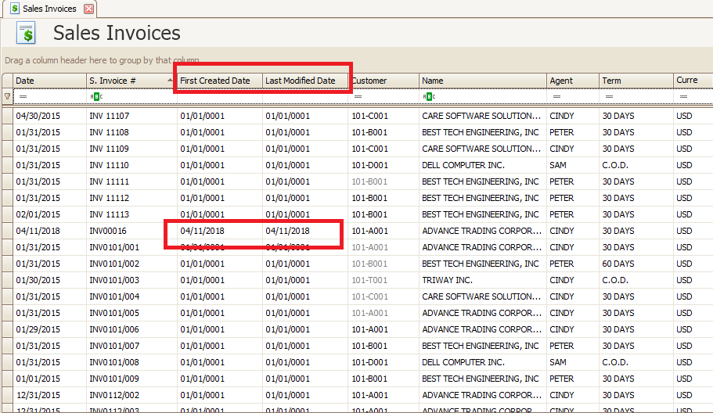
Task: Select invoice INV 11112 cell
Action: (131, 198)
